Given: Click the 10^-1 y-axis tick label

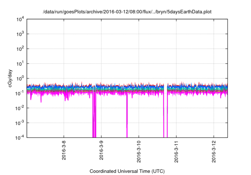Looking at the screenshot, I should (20, 93).
